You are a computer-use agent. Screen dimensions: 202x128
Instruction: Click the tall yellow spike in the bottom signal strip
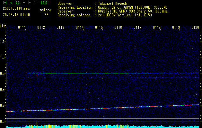click(x=37, y=124)
